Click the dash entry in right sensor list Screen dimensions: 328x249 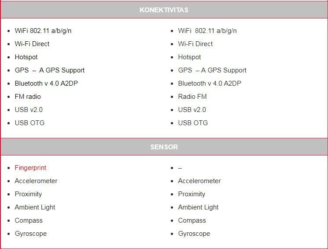180,168
